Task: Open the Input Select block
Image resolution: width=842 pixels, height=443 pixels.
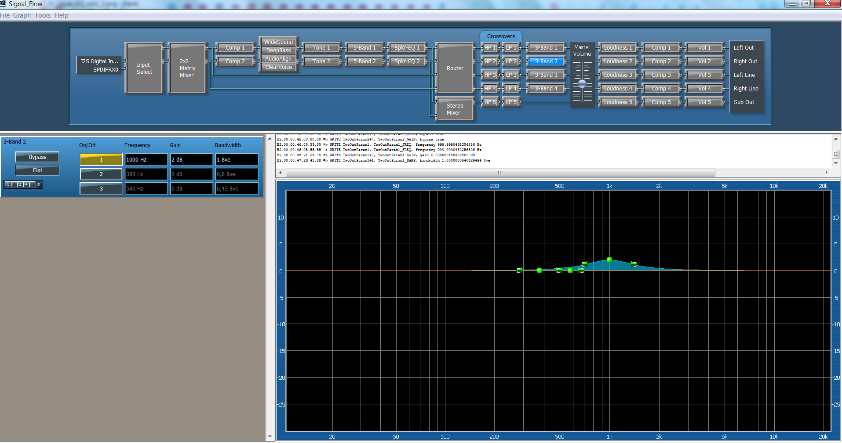Action: [144, 68]
